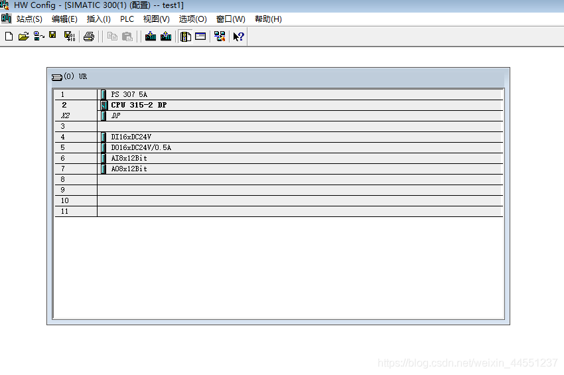Open the 视图(V) menu
The image size is (564, 375).
(157, 19)
